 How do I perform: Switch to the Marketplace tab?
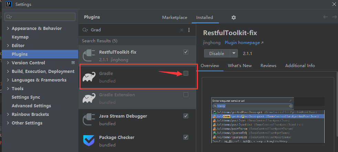coord(175,18)
